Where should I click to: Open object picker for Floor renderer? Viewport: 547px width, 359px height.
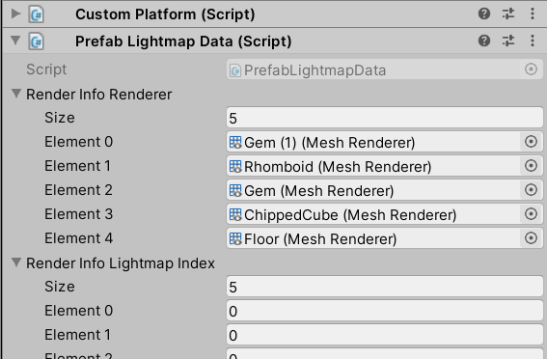531,238
